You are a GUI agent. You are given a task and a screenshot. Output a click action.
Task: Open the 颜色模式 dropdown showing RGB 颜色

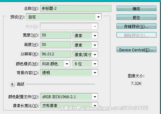pos(55,64)
